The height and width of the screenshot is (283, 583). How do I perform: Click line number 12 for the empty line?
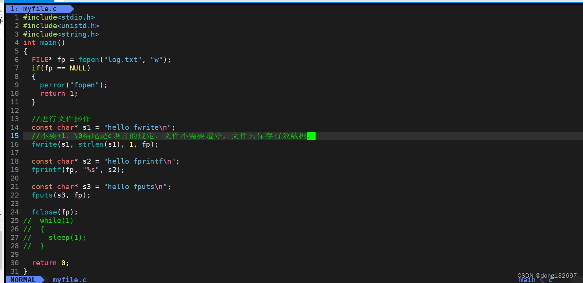(x=15, y=111)
